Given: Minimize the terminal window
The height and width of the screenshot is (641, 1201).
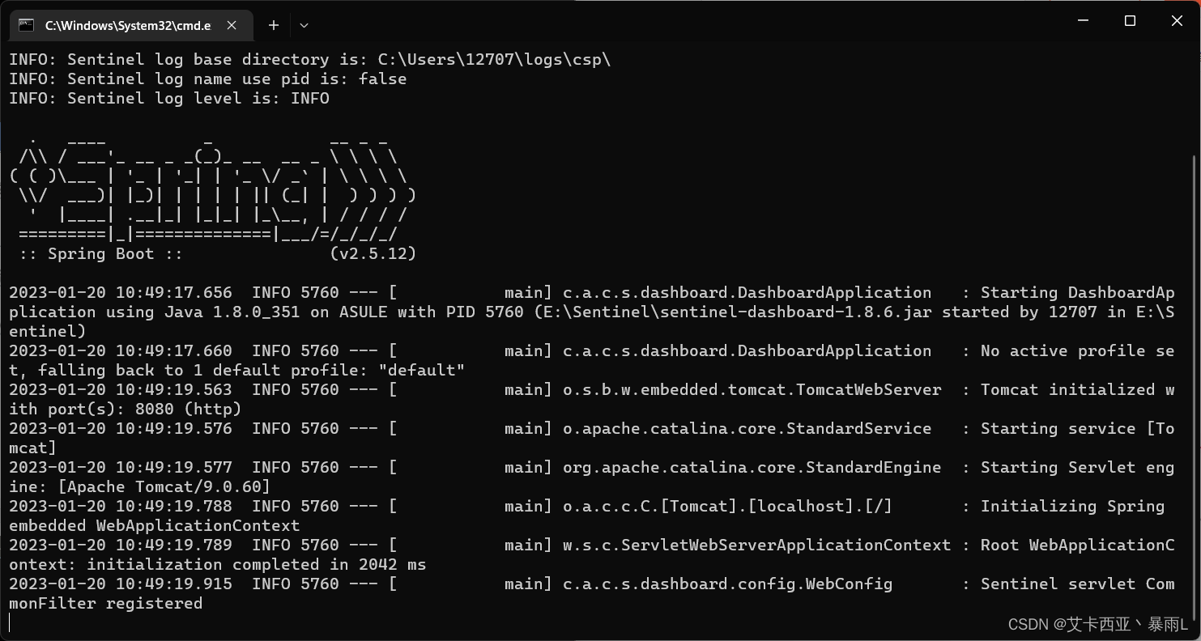Looking at the screenshot, I should point(1084,21).
